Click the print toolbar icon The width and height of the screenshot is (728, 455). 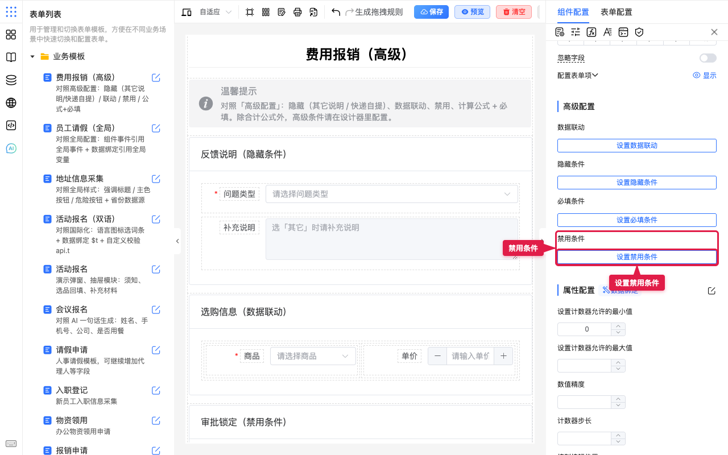pyautogui.click(x=297, y=12)
